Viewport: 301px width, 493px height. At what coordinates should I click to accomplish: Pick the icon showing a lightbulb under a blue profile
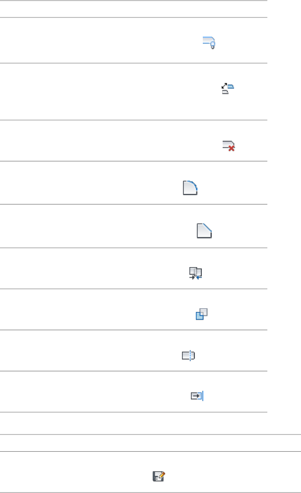click(x=208, y=43)
